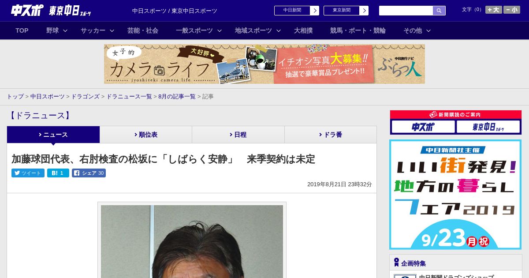The image size is (529, 278).
Task: Focus the header search input field
Action: pos(406,11)
